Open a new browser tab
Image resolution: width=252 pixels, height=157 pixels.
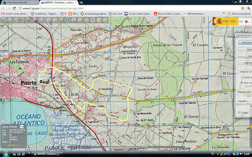82,3
